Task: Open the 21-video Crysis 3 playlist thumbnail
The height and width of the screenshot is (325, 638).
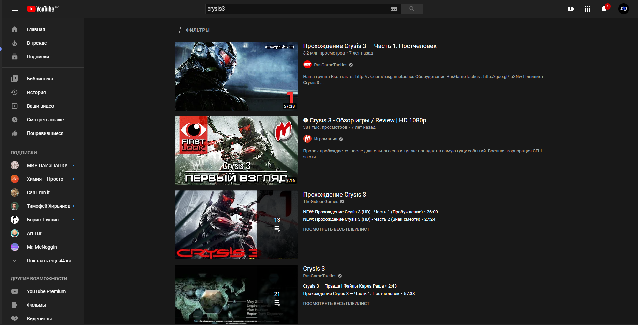Action: 237,295
